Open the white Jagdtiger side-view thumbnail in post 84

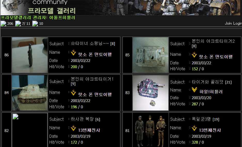(x=30, y=93)
